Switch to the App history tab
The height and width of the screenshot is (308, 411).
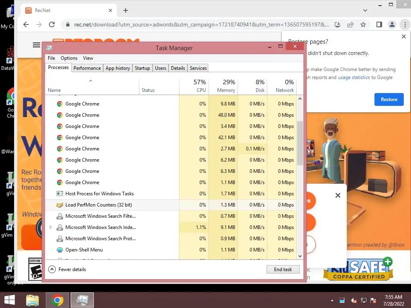[x=118, y=68]
